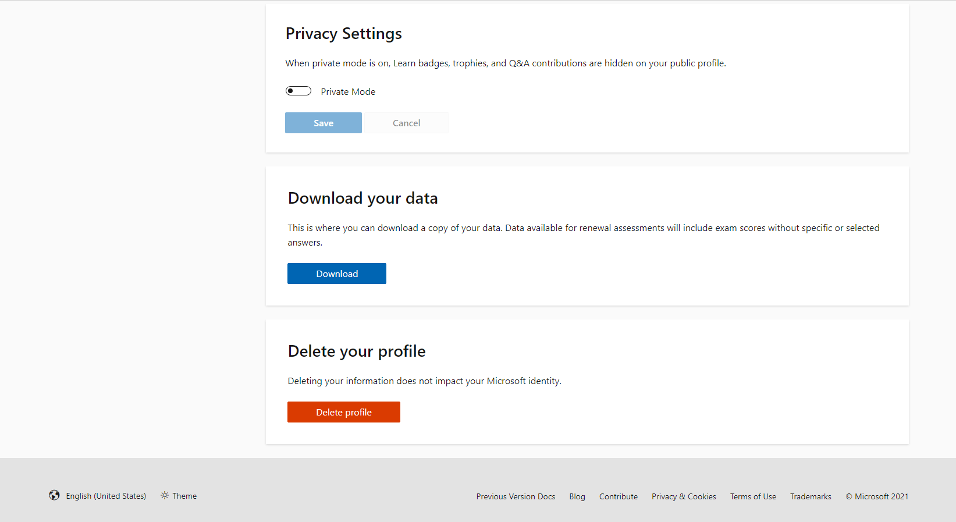Open the Contribute footer link
Image resolution: width=956 pixels, height=522 pixels.
coord(619,496)
